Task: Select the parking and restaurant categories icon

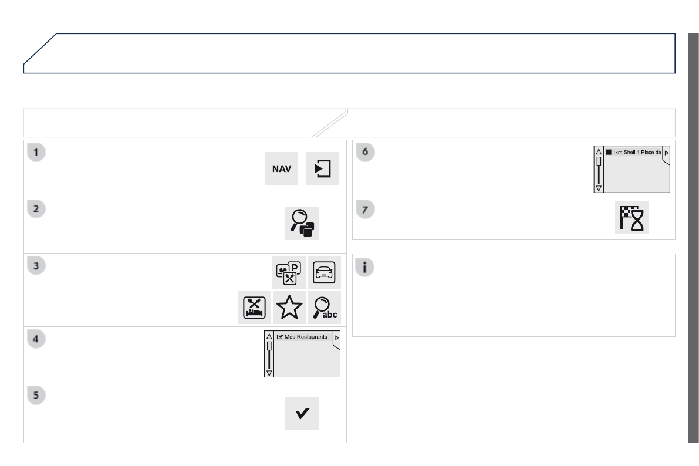Action: coord(289,273)
